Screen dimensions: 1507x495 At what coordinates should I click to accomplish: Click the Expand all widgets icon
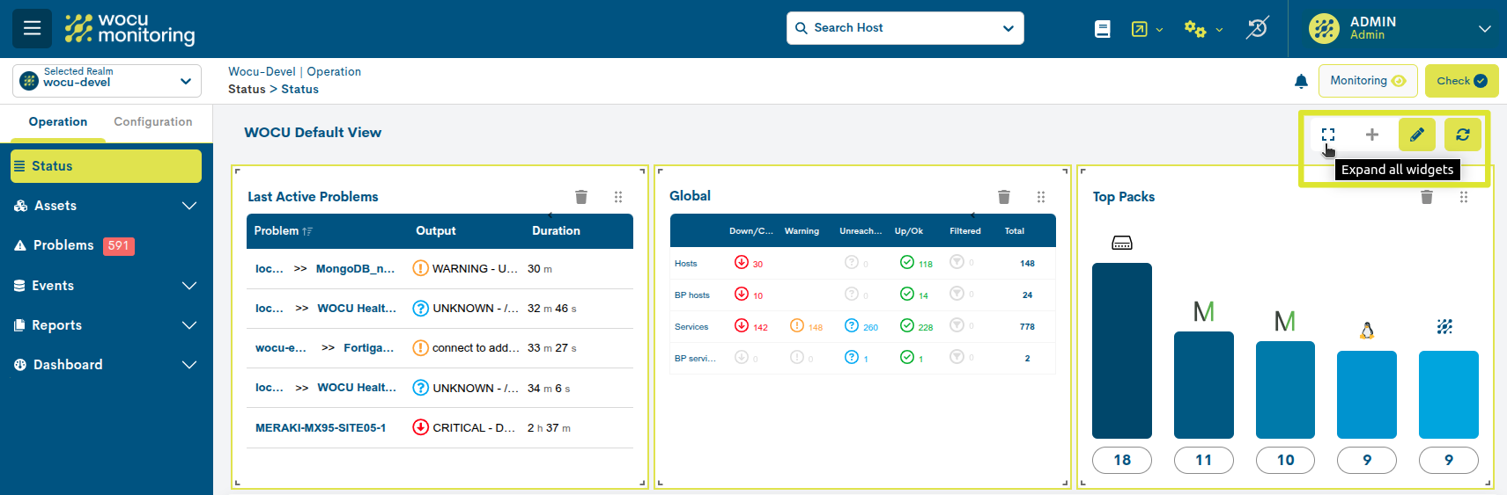(x=1328, y=135)
